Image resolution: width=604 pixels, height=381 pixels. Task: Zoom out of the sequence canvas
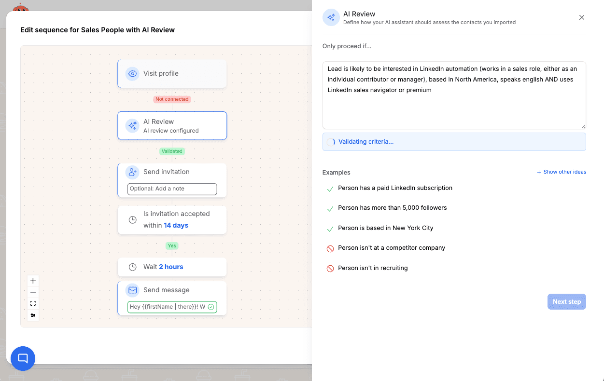(x=33, y=292)
